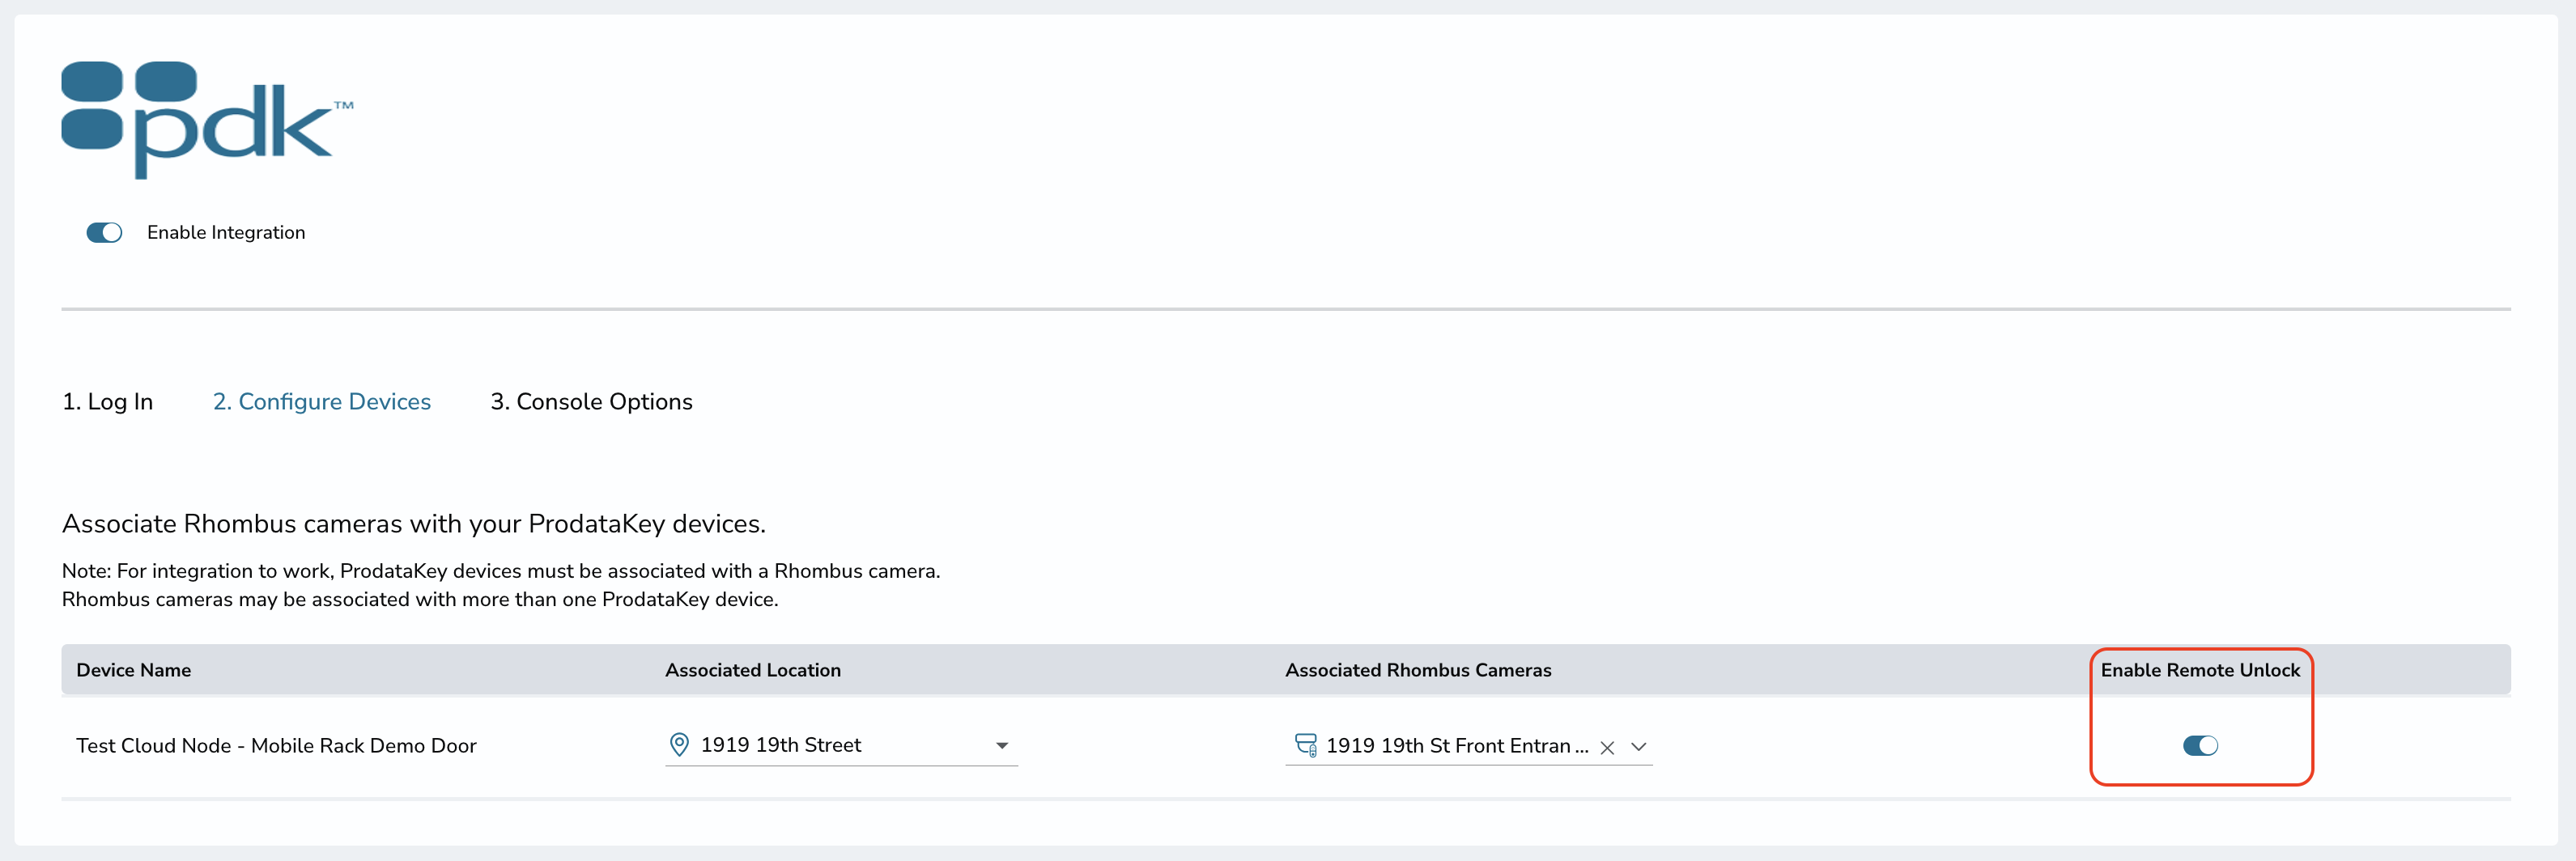Toggle Enable Remote Unlock for Mobile Rack Demo Door

tap(2200, 746)
